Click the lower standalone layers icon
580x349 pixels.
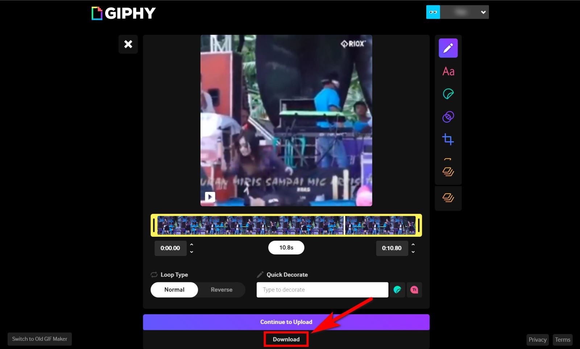(x=448, y=198)
